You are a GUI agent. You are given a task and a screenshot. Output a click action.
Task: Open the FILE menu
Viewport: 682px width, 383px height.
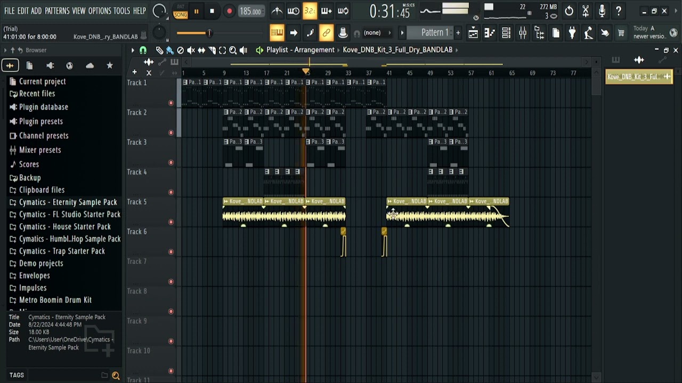9,11
